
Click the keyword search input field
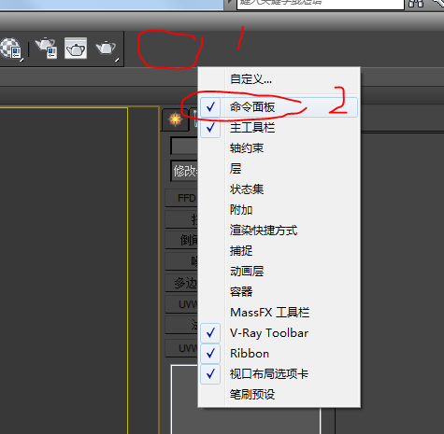pos(321,4)
